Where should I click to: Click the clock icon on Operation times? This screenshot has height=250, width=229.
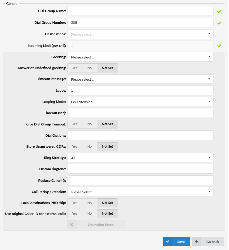point(72,224)
